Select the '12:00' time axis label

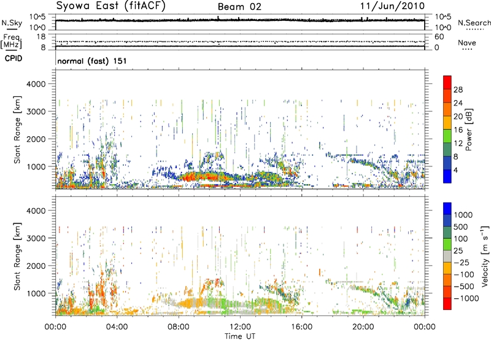(240, 327)
